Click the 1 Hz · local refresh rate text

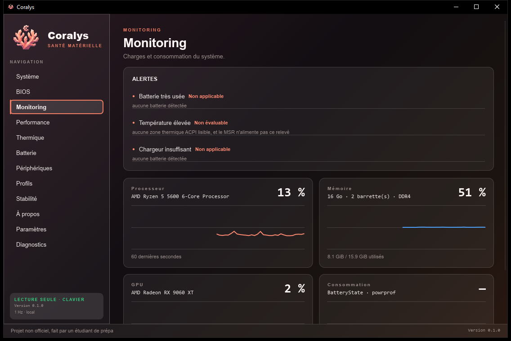24,312
